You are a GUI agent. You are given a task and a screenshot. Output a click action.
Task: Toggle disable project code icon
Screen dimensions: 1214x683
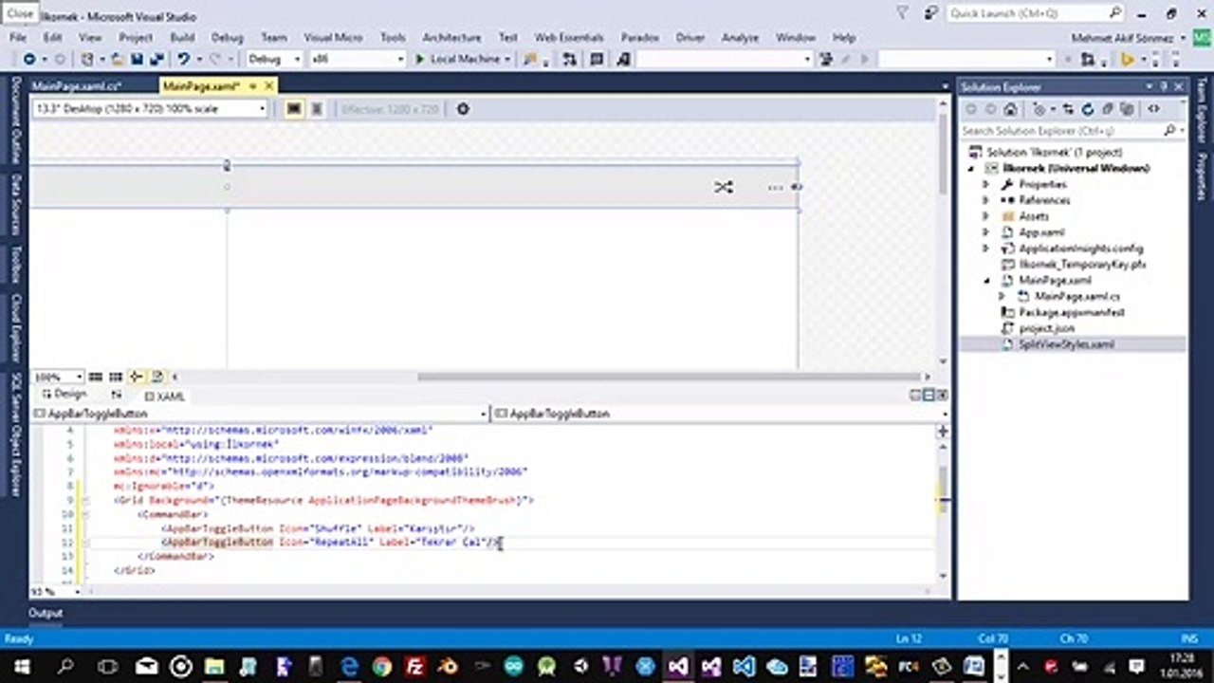click(x=157, y=377)
